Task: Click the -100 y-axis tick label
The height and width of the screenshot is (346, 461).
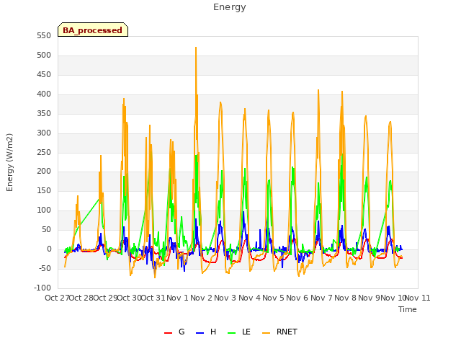Action: [42, 288]
